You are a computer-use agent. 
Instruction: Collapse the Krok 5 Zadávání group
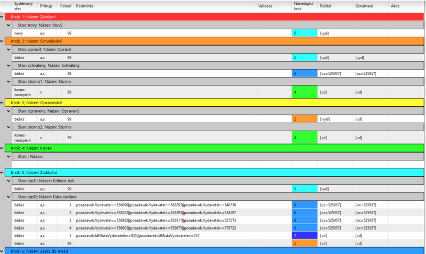(2, 173)
